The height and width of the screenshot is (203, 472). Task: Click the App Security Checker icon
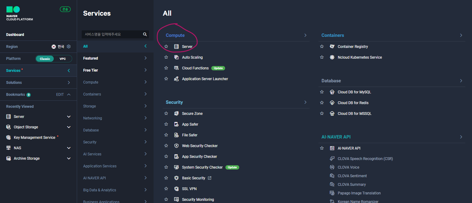click(176, 157)
